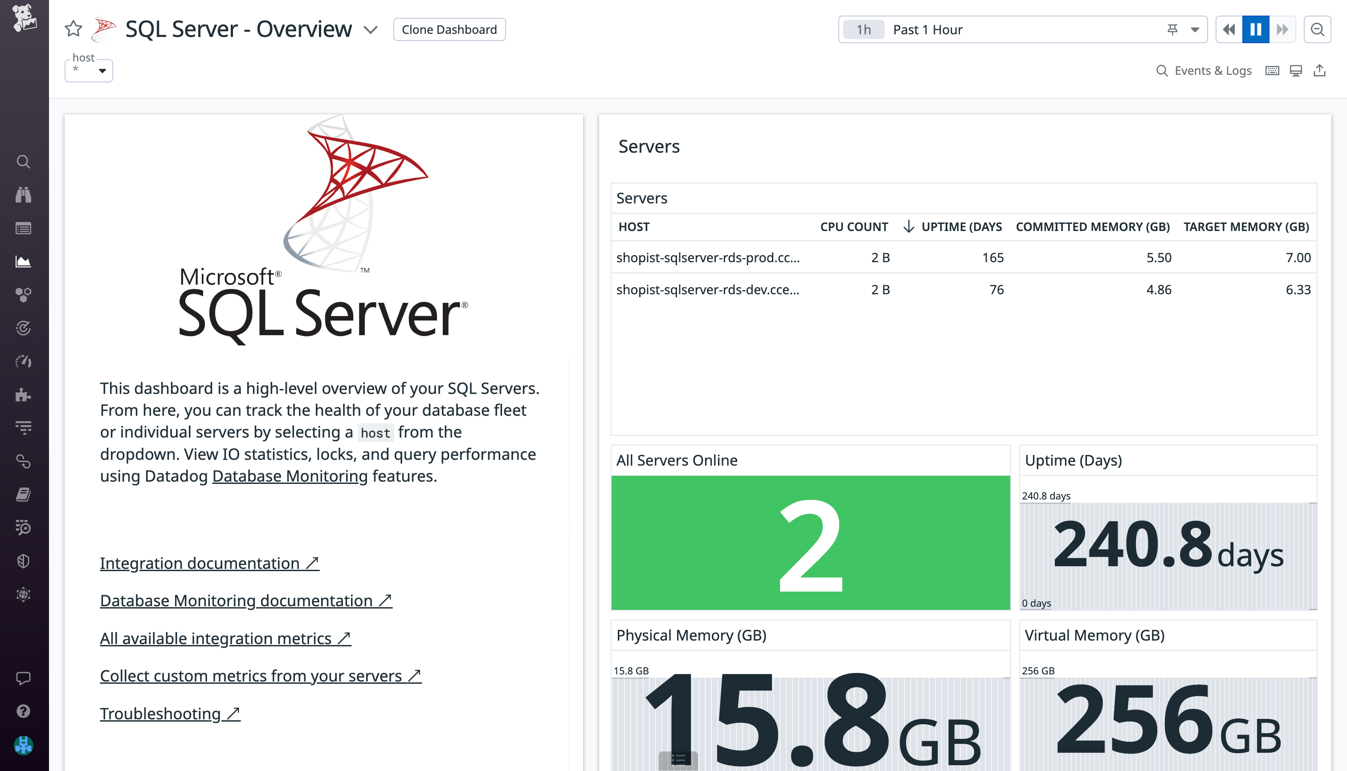Screen dimensions: 1347x771
Task: Enter TV fullscreen mode for the dashboard
Action: (1296, 70)
